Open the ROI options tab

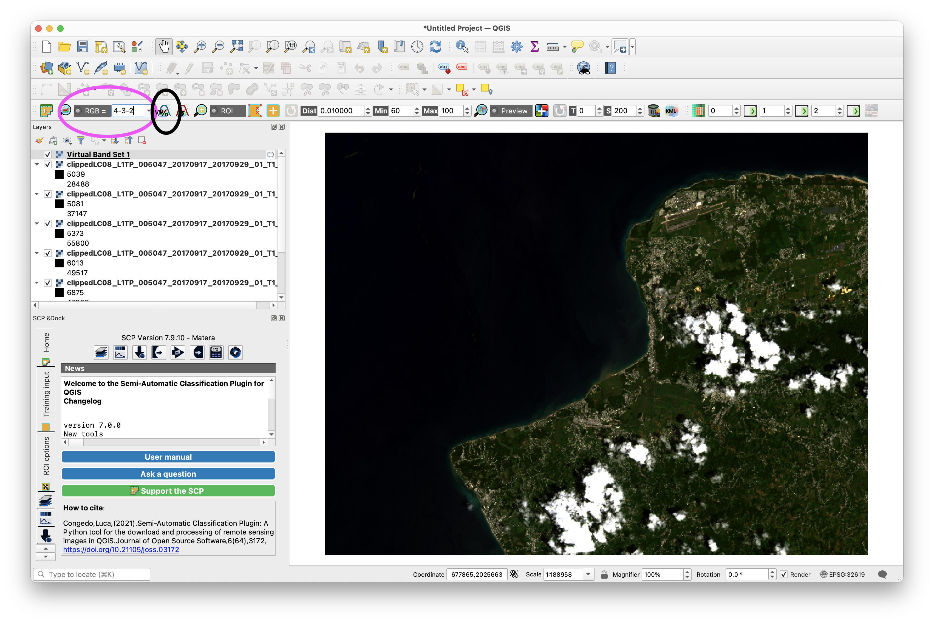point(46,456)
